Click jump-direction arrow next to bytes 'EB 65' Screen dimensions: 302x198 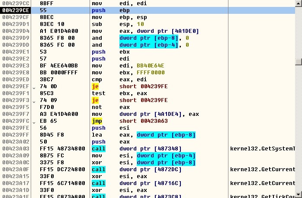click(34, 123)
